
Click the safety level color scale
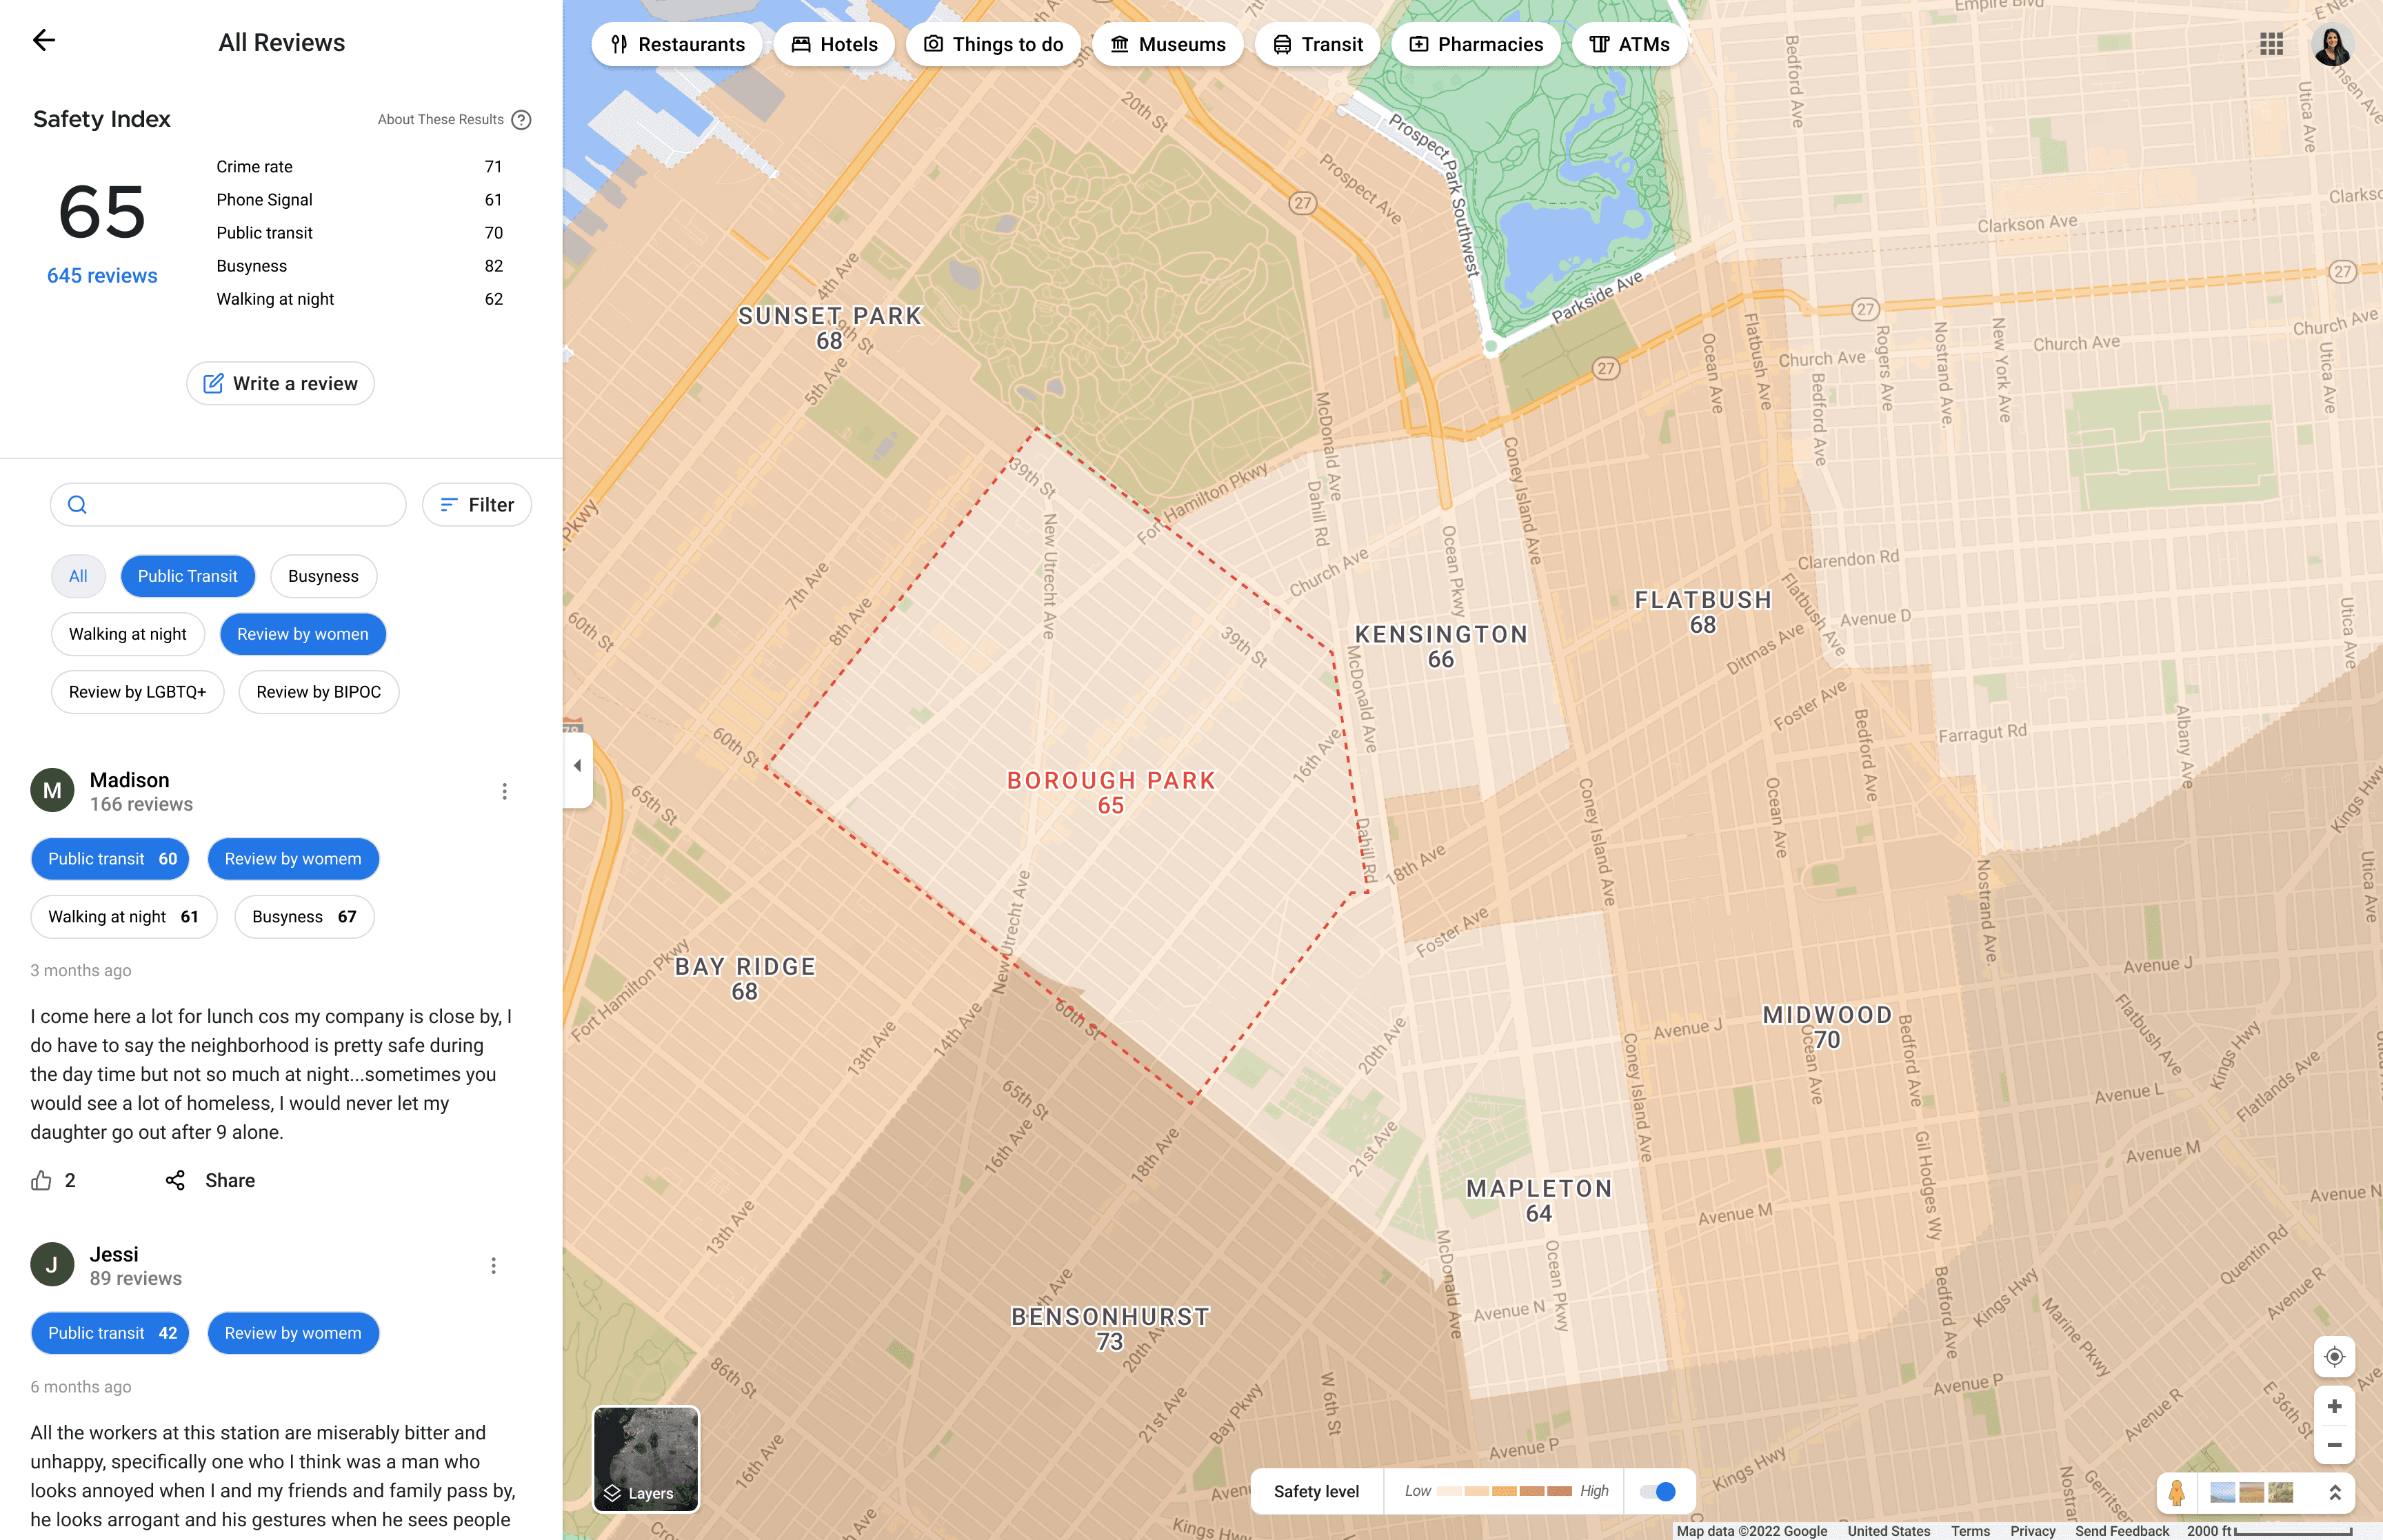(x=1504, y=1492)
